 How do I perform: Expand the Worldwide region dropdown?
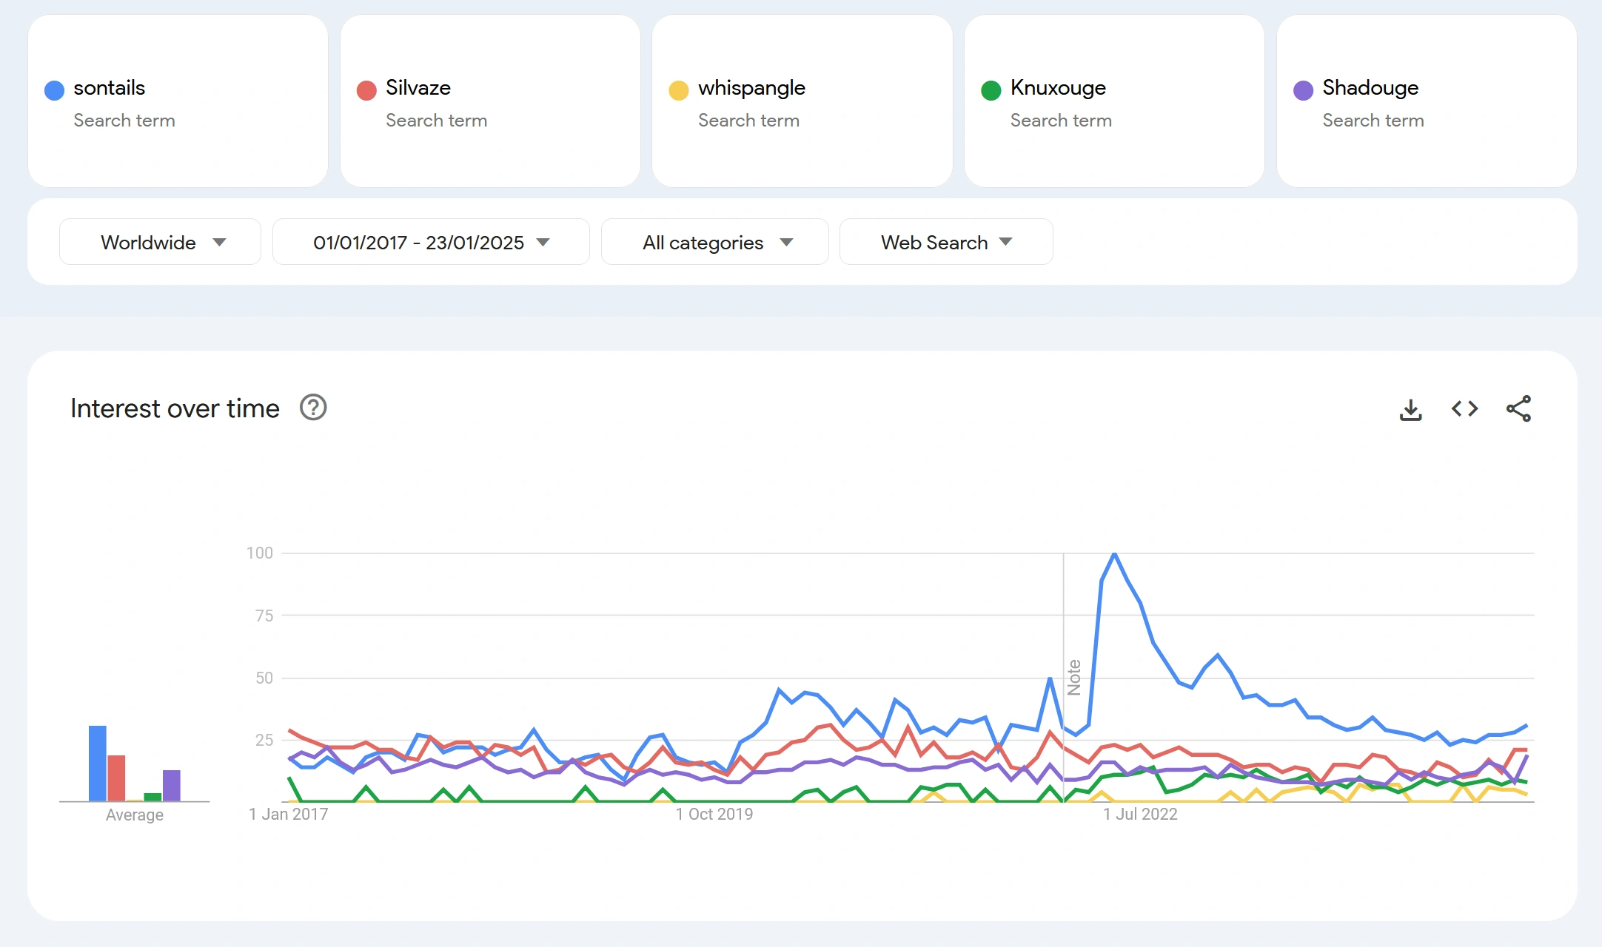(160, 242)
